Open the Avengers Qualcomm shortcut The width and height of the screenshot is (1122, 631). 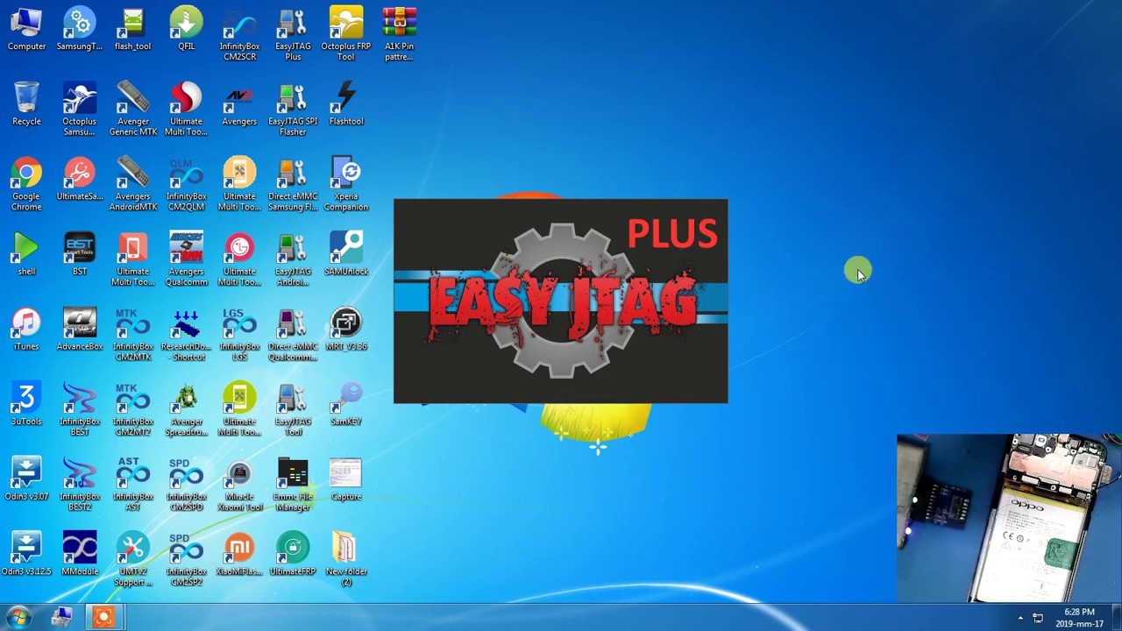pos(186,260)
